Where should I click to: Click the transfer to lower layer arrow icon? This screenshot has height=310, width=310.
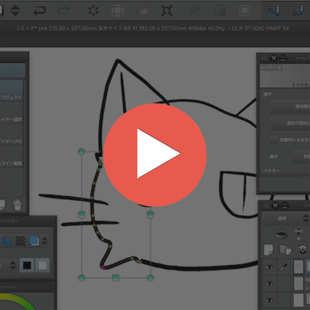pyautogui.click(x=303, y=250)
